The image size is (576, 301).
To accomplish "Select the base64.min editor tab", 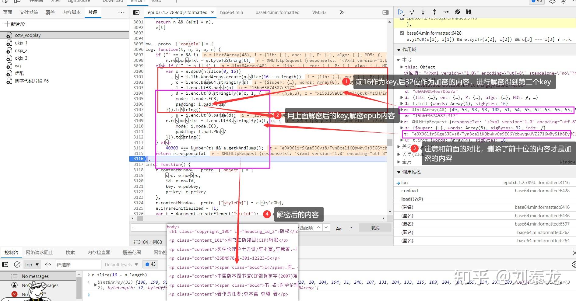I will coord(231,12).
